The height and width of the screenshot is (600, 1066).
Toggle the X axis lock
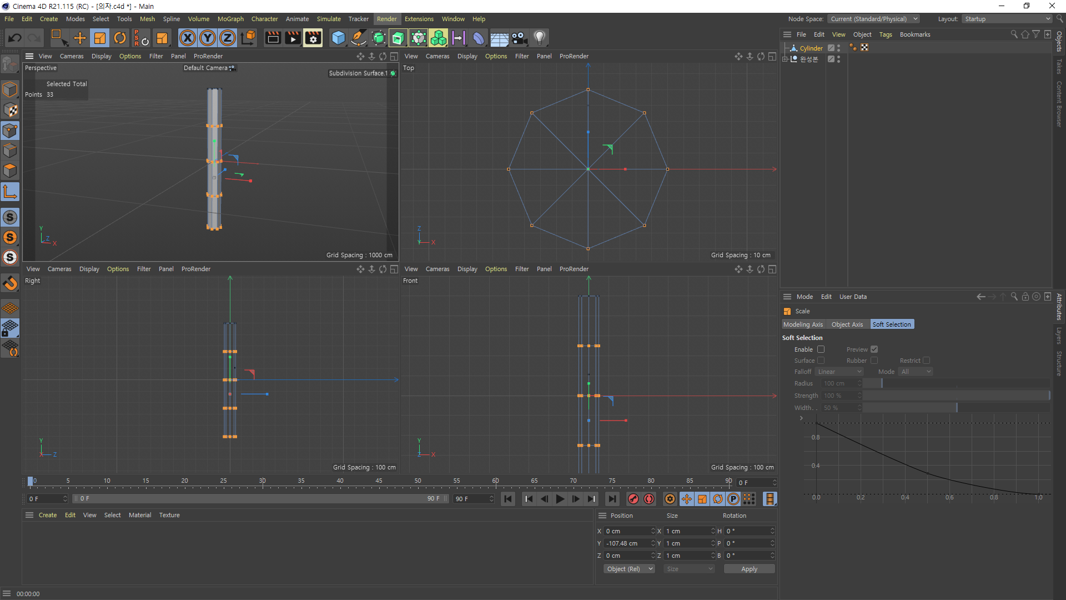[188, 38]
